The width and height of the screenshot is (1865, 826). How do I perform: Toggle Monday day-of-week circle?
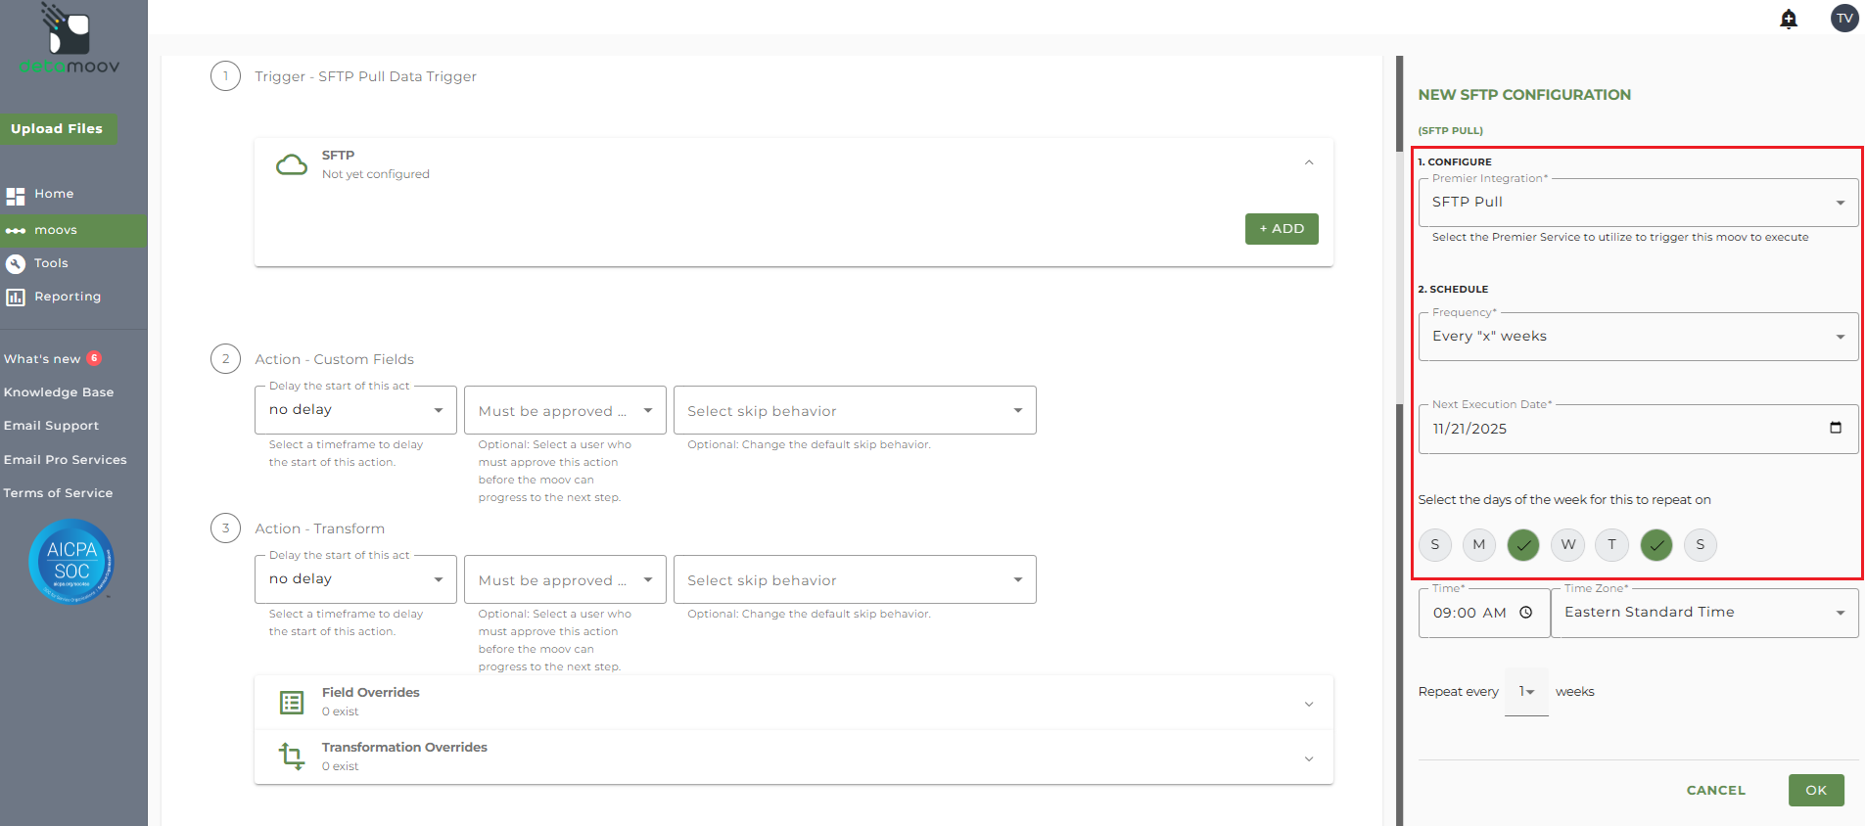(1478, 545)
